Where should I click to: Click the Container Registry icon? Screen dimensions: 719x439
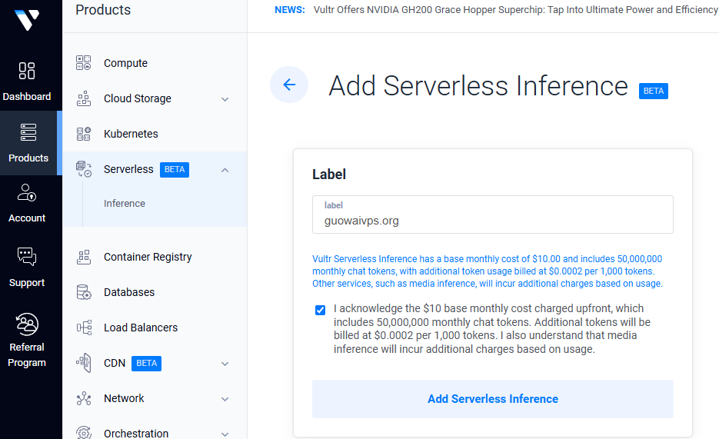pyautogui.click(x=84, y=257)
